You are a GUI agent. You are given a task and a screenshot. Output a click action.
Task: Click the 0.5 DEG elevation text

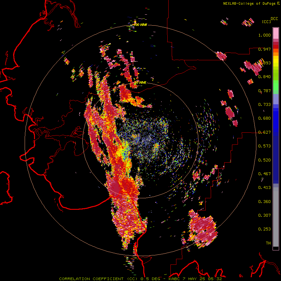[150, 279]
